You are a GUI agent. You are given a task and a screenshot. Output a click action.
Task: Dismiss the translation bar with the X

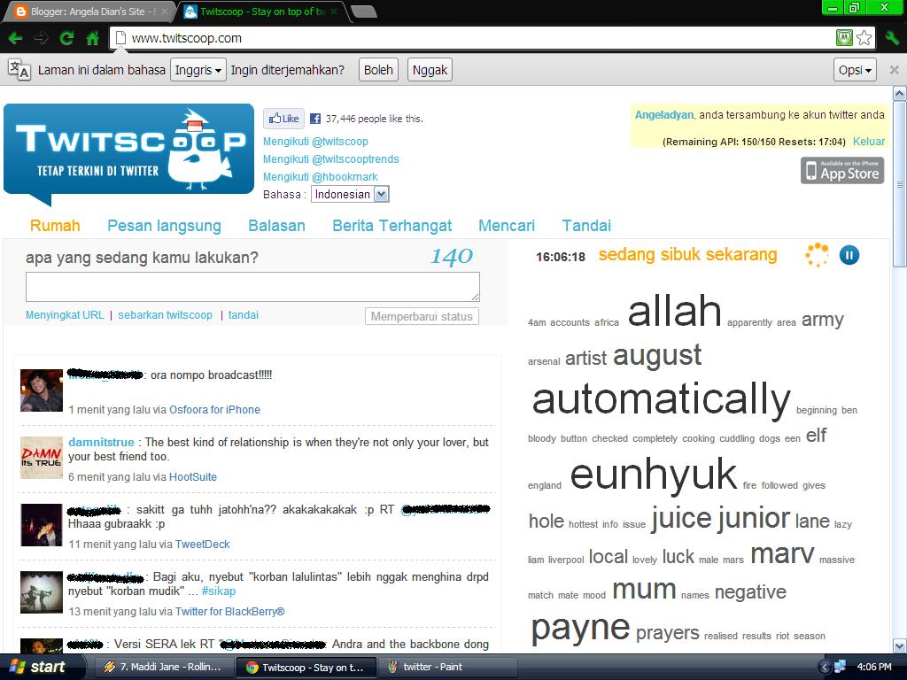coord(895,70)
